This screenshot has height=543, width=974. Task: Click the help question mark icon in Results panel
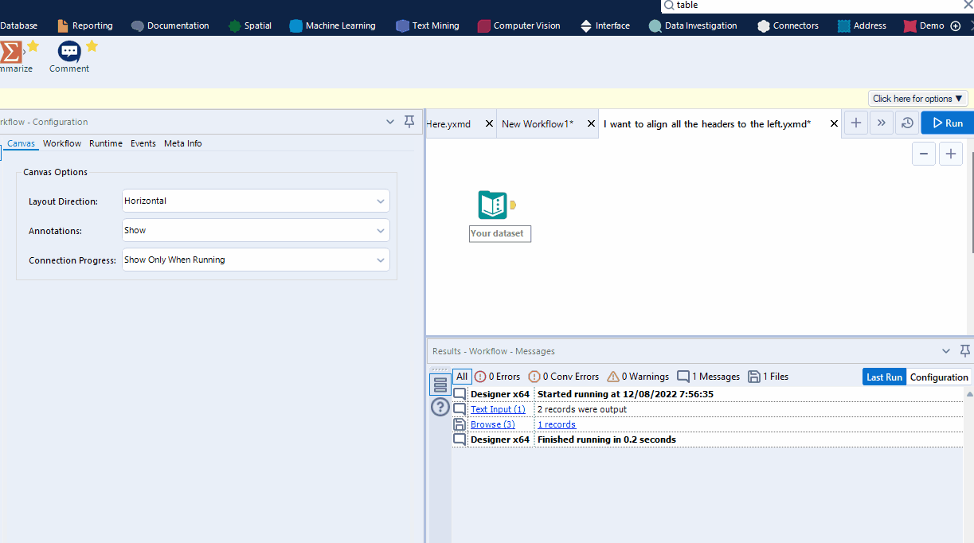(x=440, y=407)
